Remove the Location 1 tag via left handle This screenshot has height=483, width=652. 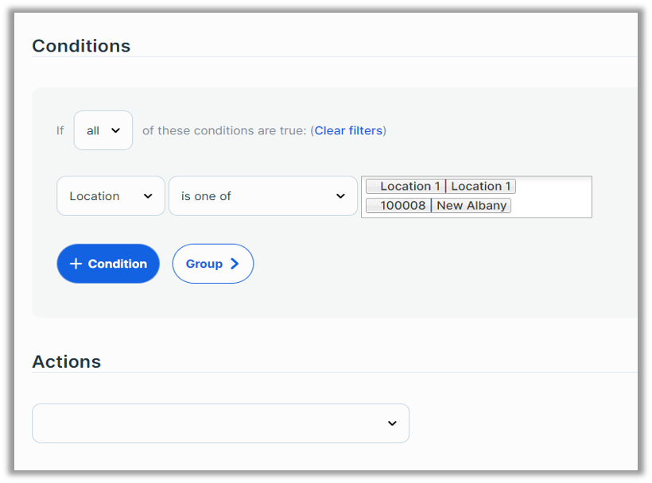[372, 187]
